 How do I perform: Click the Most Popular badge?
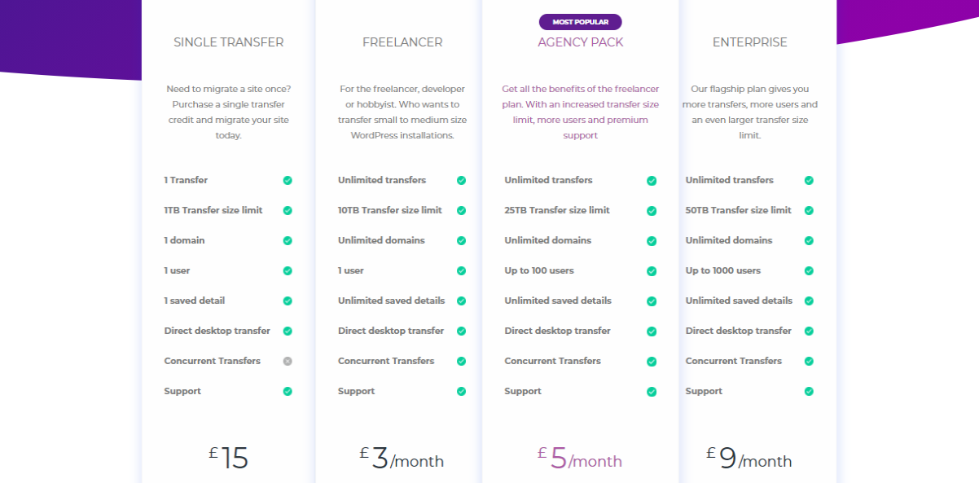pos(580,22)
